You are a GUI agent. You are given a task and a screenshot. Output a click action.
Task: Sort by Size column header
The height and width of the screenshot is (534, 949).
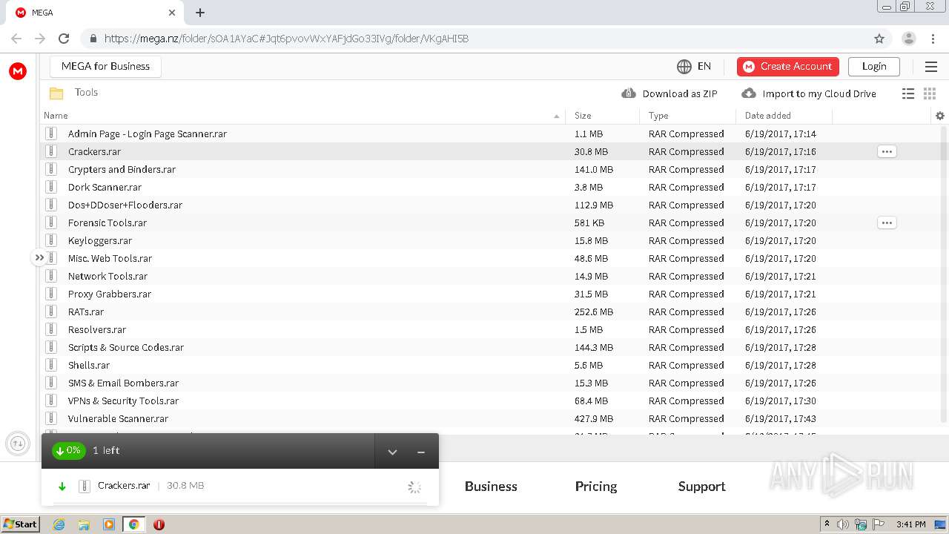pos(583,116)
